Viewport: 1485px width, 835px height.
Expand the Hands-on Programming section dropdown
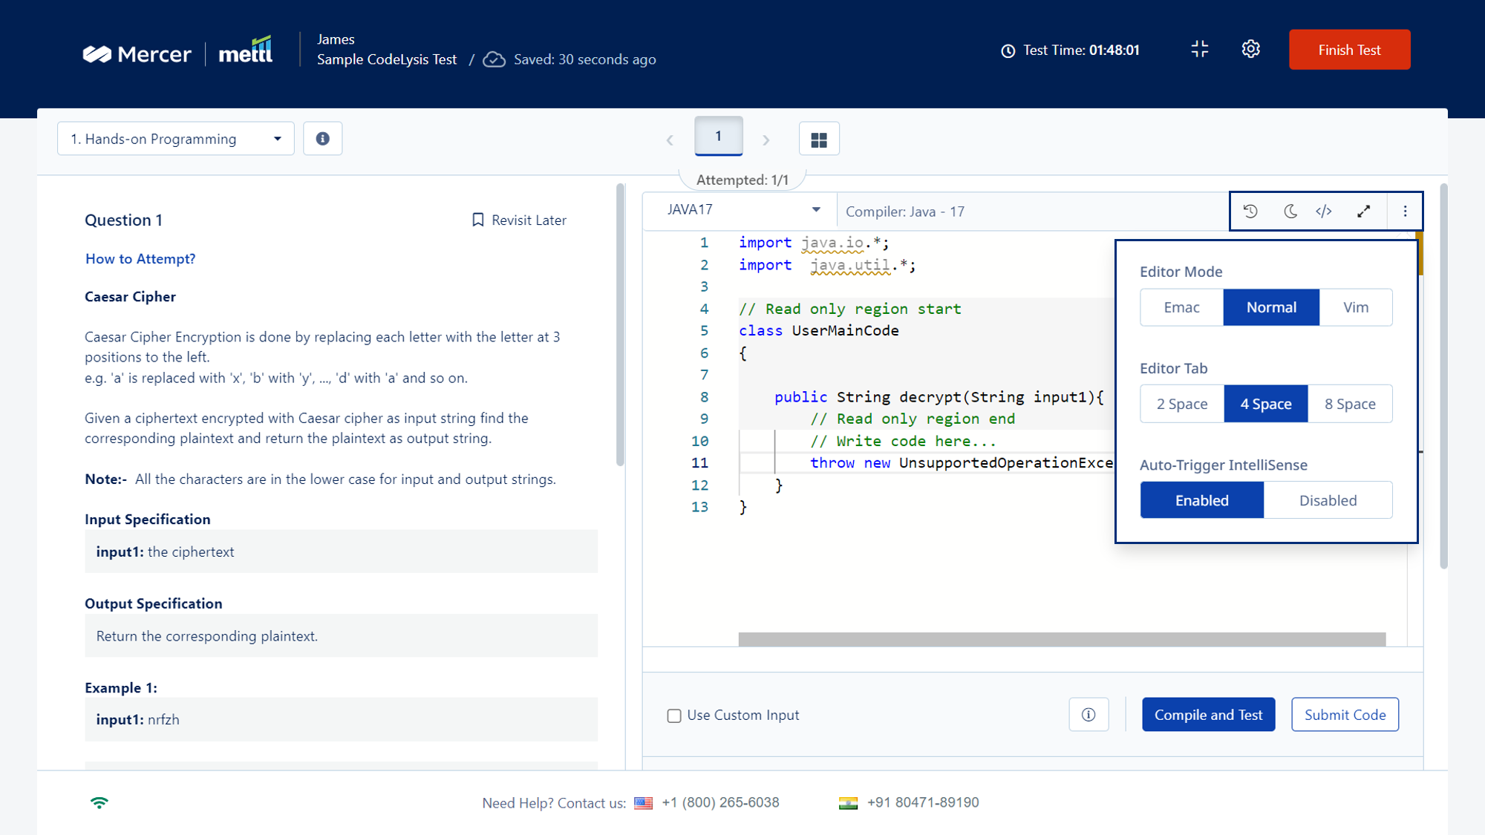coord(176,139)
